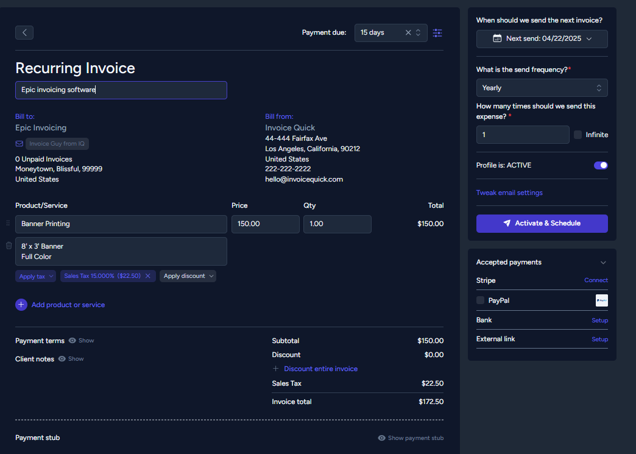This screenshot has height=454, width=636.
Task: Click the Sales Tax amount $22.50
Action: pyautogui.click(x=433, y=383)
